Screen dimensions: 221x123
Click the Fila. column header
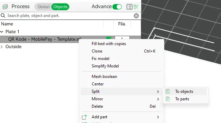122,24
